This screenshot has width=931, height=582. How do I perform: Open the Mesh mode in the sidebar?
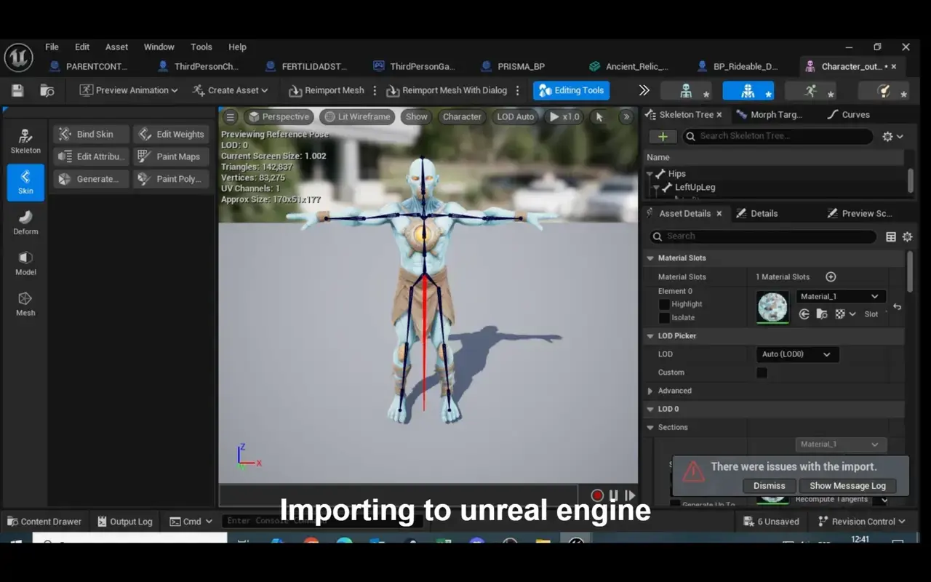(25, 303)
